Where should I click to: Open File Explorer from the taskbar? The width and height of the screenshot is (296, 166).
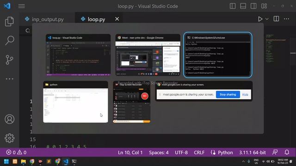(x=24, y=161)
